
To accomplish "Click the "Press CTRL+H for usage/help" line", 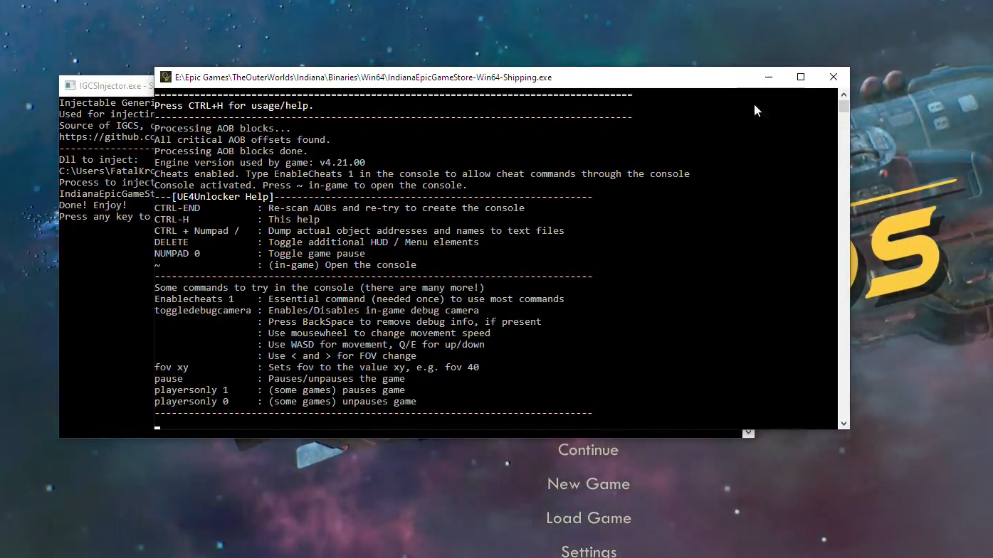I will pyautogui.click(x=233, y=106).
